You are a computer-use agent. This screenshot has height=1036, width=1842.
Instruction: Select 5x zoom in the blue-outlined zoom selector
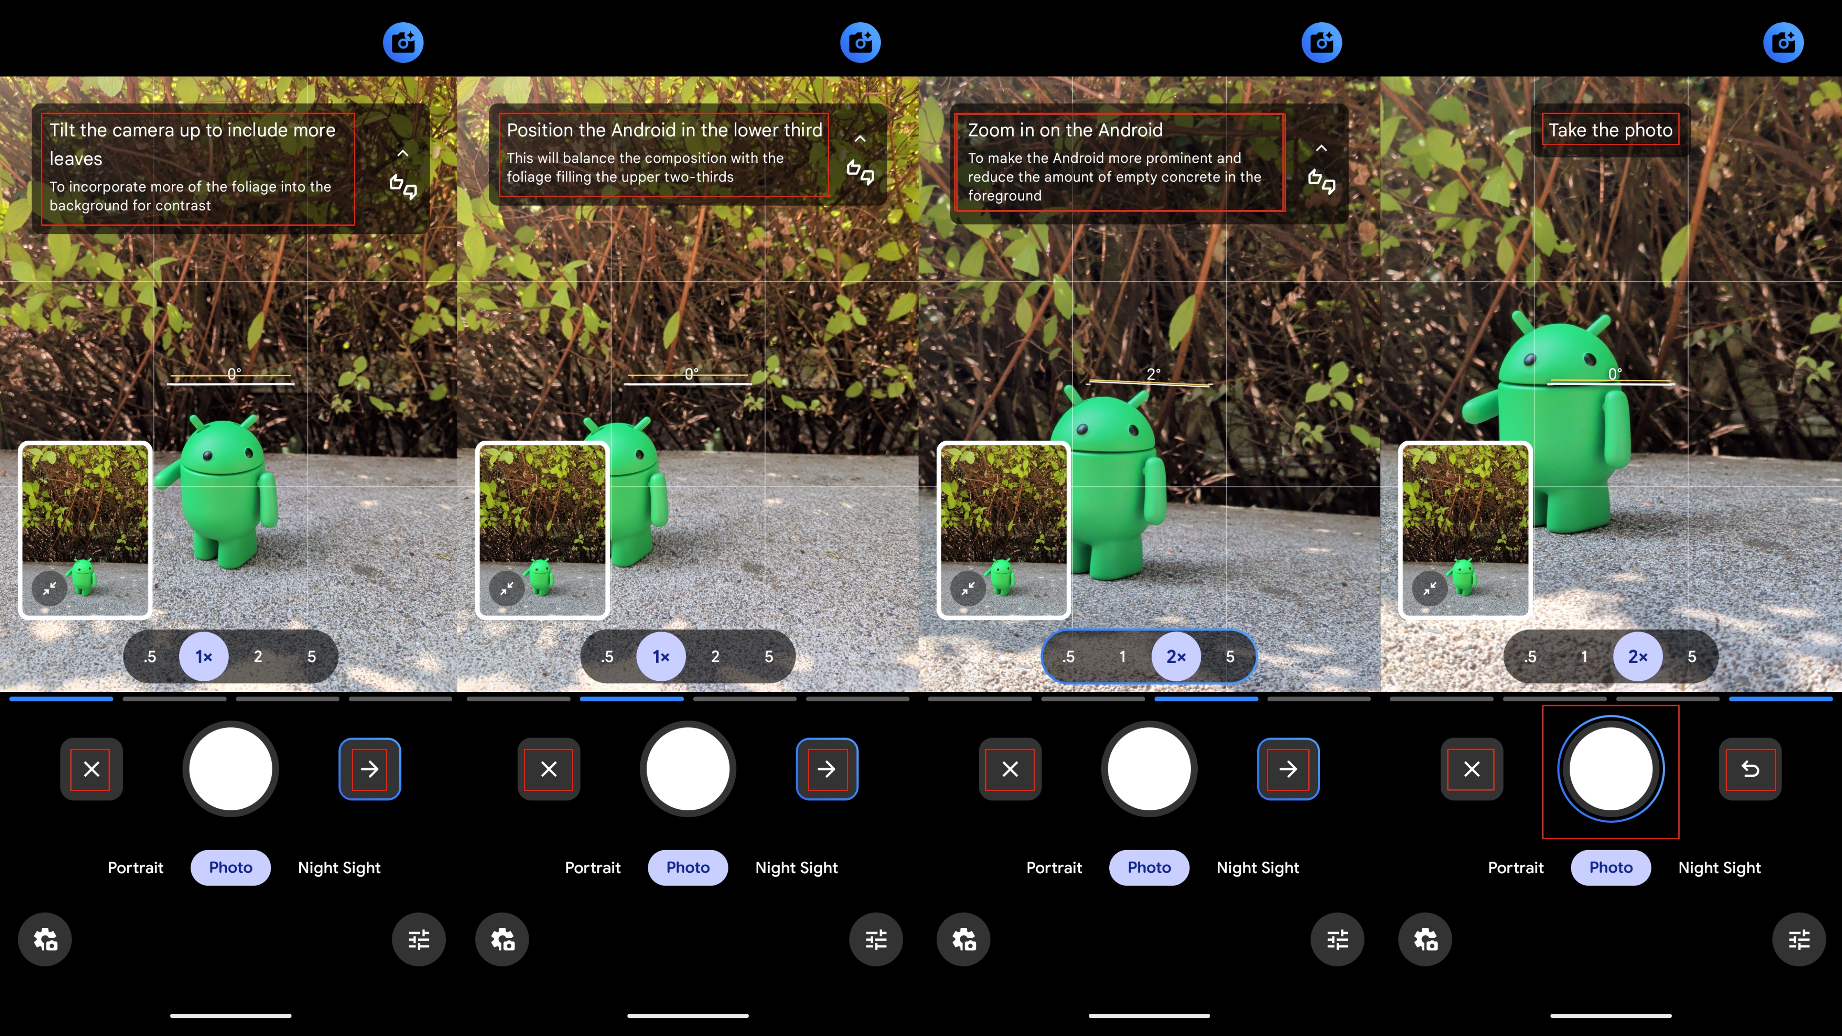tap(1230, 657)
